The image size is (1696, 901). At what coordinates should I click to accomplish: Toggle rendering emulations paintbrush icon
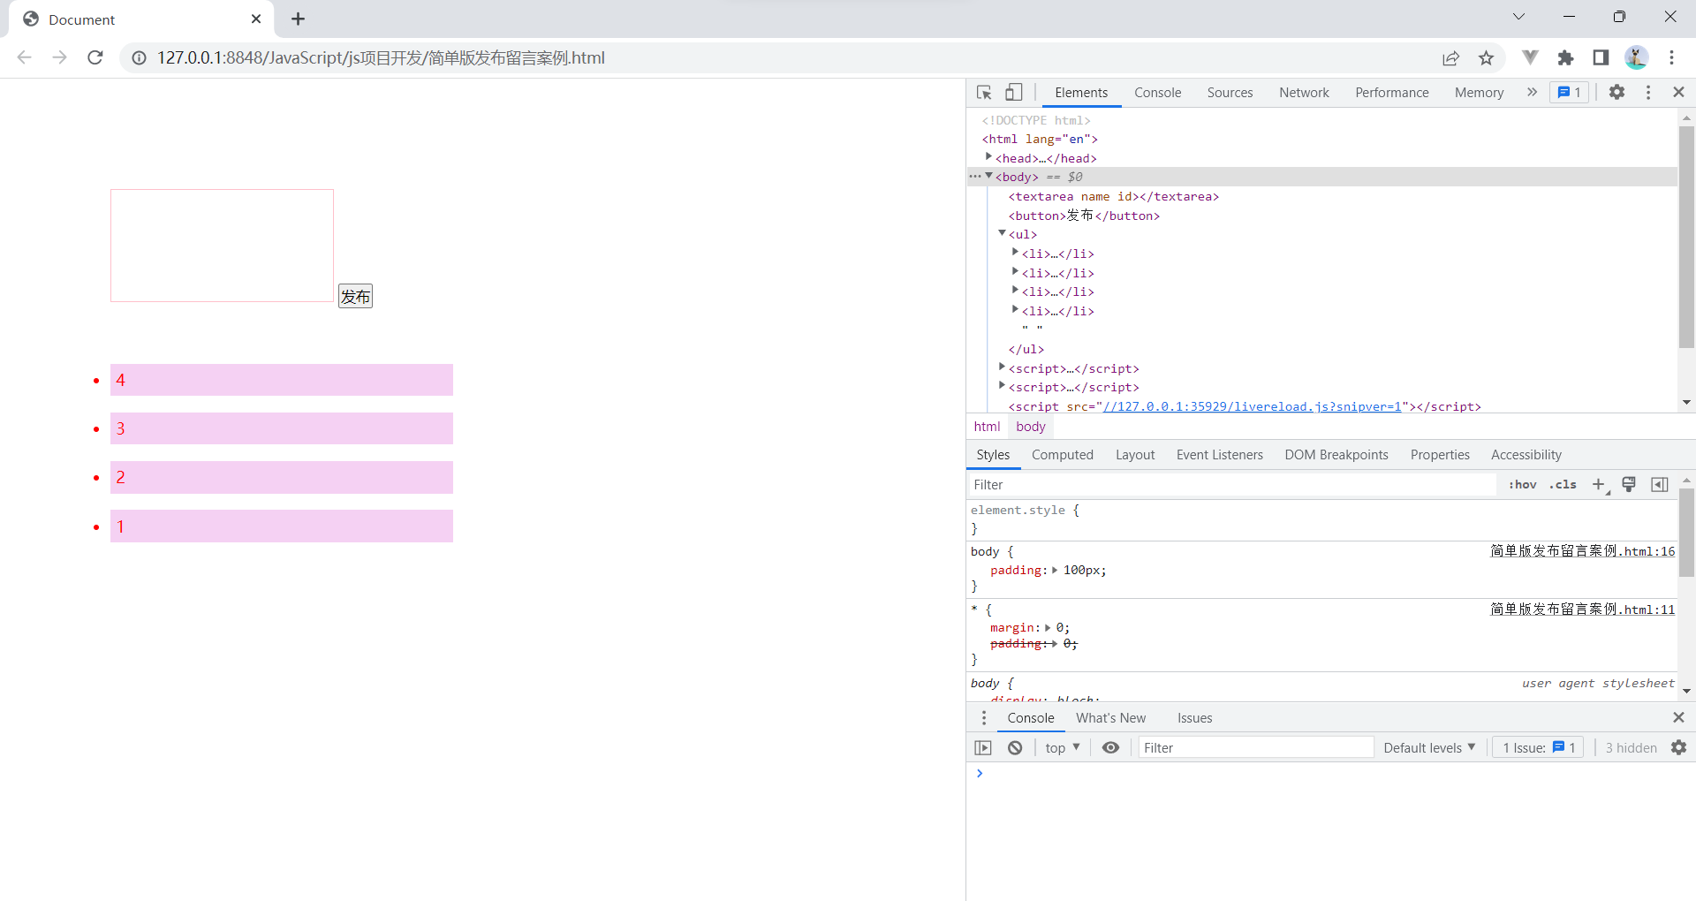tap(1629, 484)
